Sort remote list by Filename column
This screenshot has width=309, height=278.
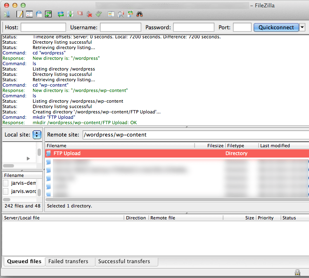point(120,146)
